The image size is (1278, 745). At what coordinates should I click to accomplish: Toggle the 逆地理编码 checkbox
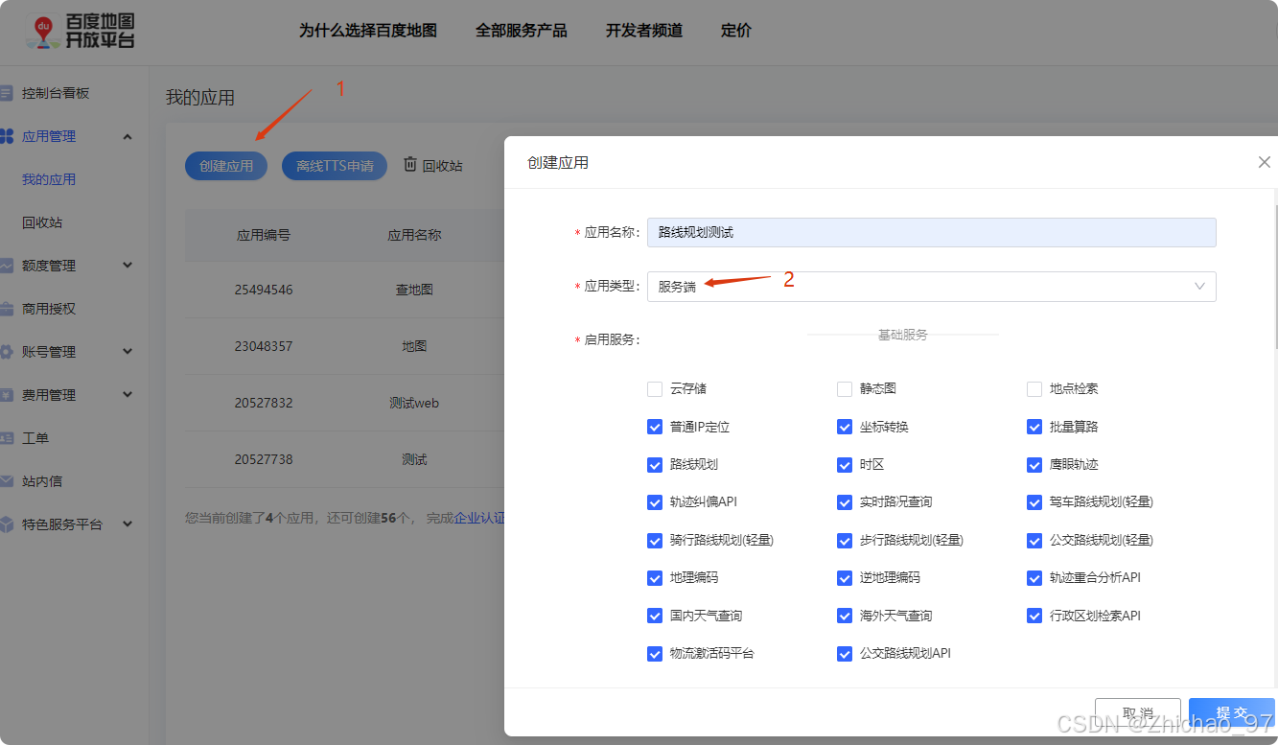pyautogui.click(x=845, y=578)
